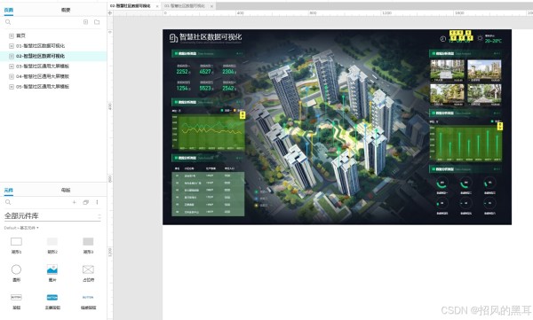
Task: Switch to the 母版 masters tab
Action: coord(66,190)
